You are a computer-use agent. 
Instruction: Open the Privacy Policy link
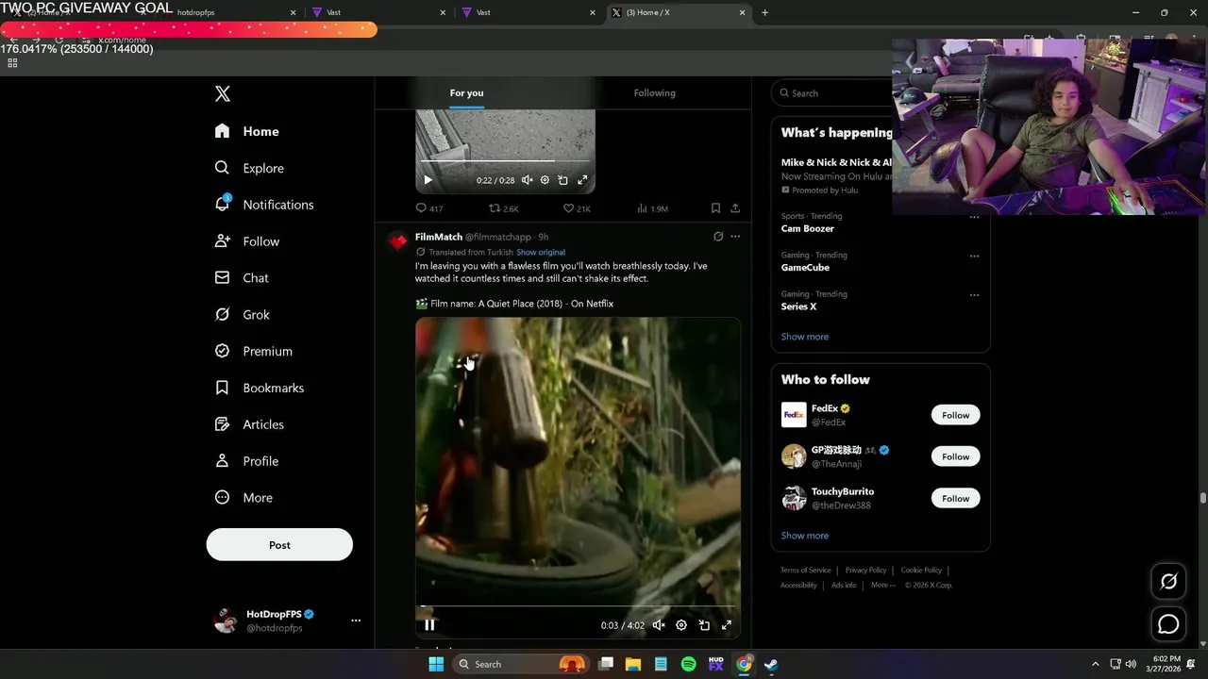tap(865, 571)
